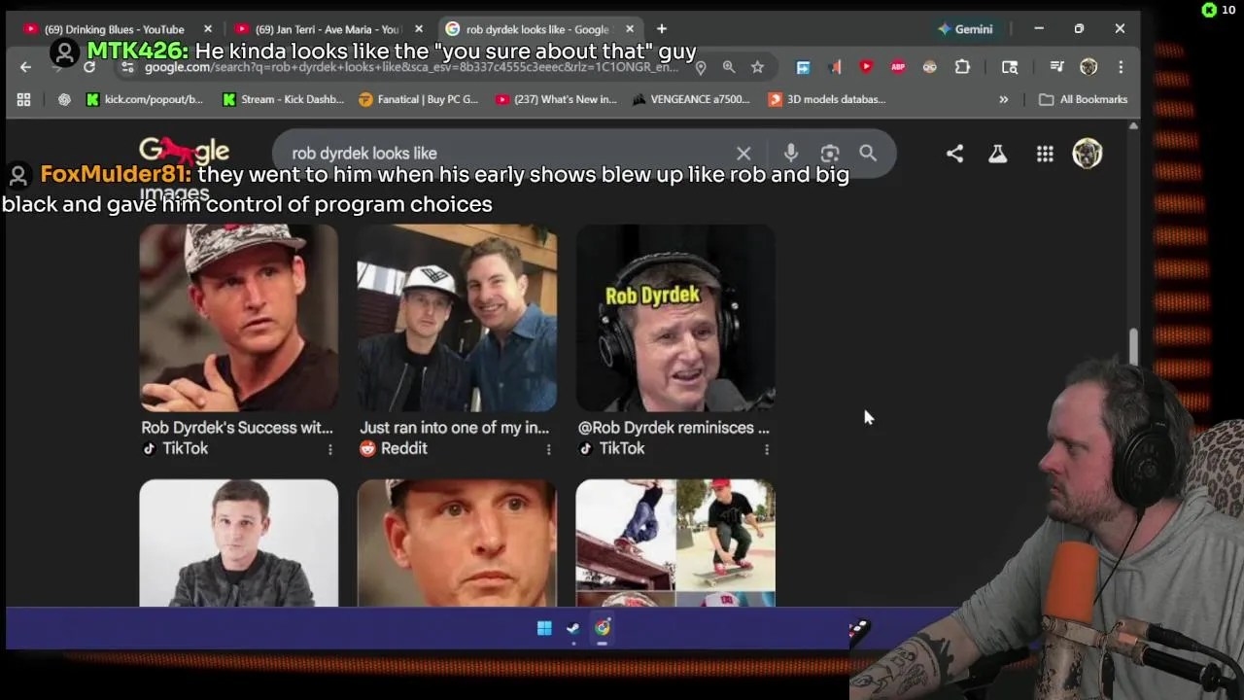Expand the hidden bookmarks chevron
This screenshot has height=700, width=1244.
coord(1004,99)
